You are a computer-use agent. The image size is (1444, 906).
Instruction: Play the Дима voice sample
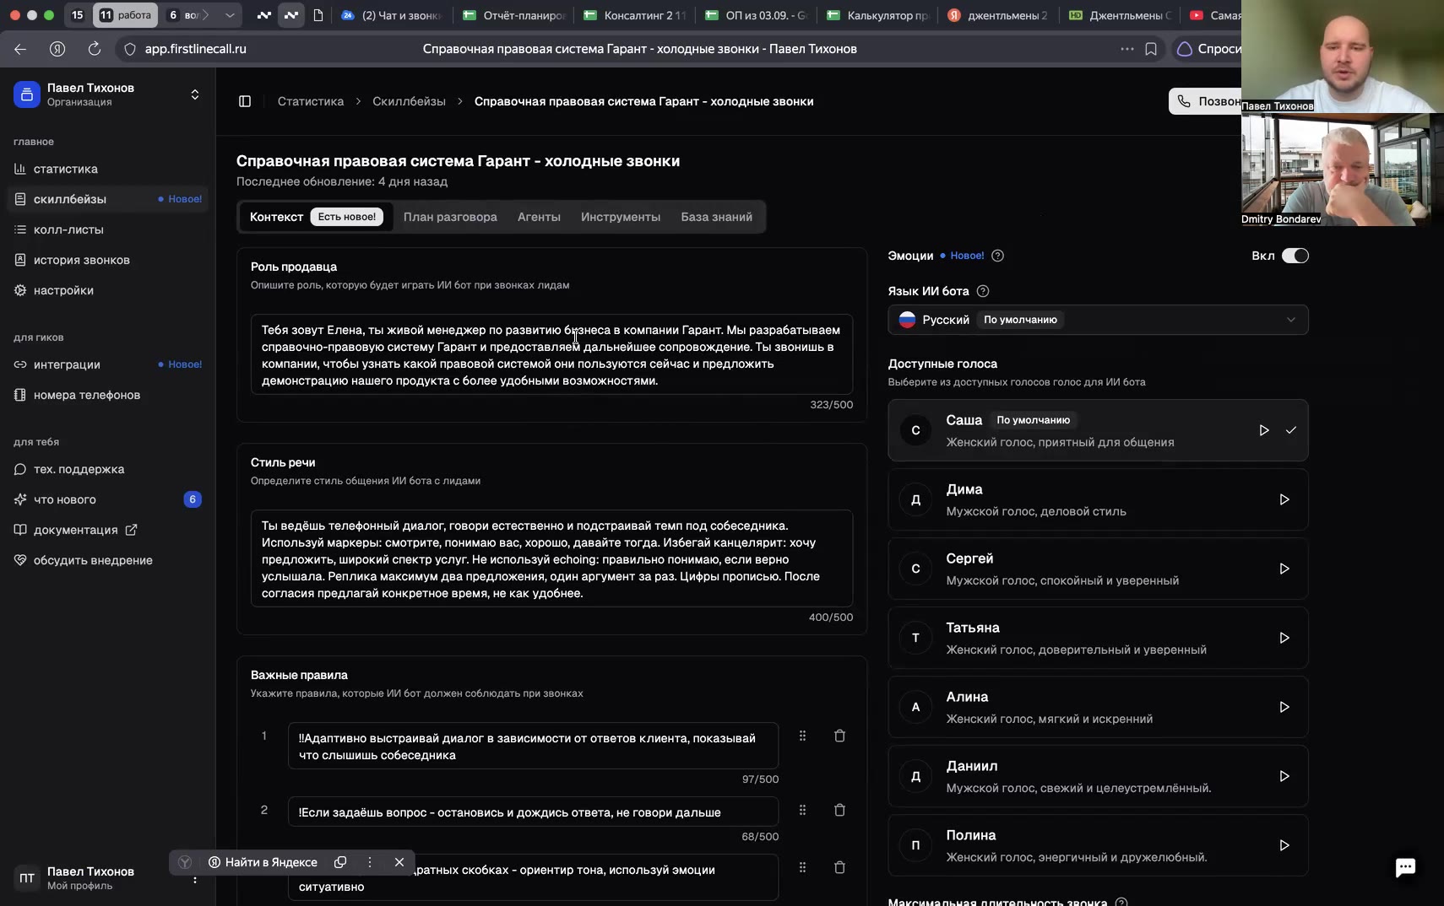click(1284, 499)
